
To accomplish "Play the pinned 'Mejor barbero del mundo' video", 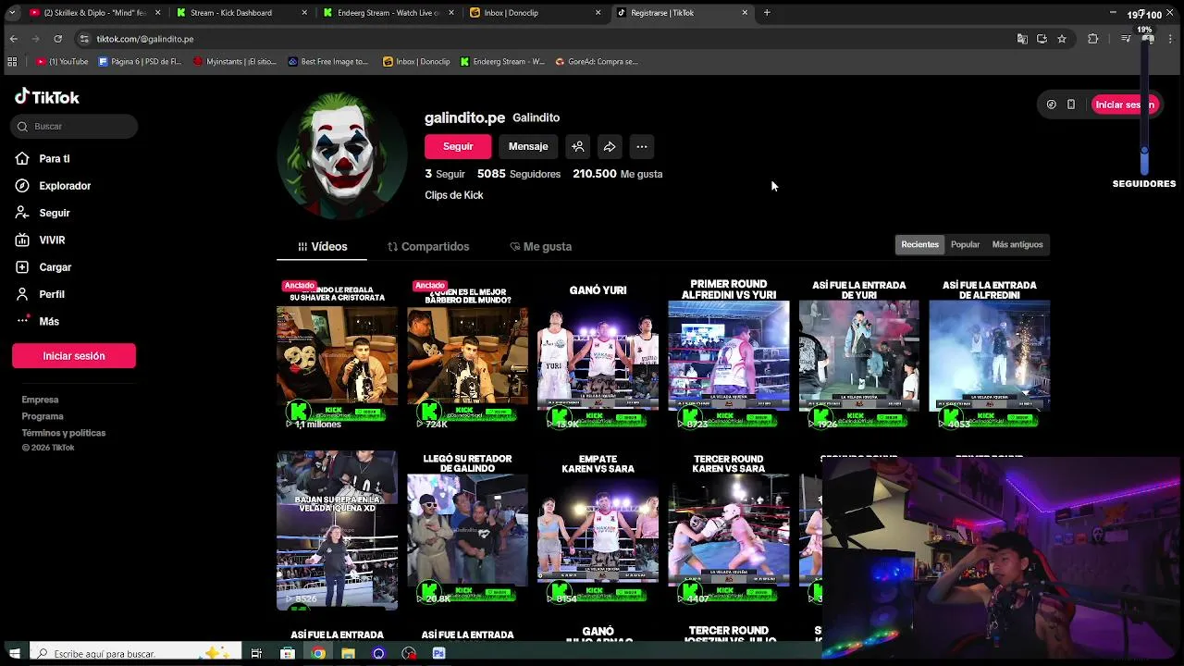I will tap(467, 354).
